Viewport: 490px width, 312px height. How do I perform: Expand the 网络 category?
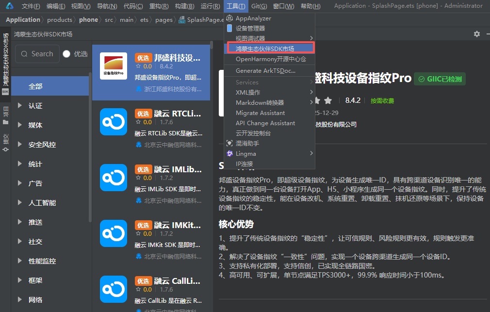(x=20, y=299)
